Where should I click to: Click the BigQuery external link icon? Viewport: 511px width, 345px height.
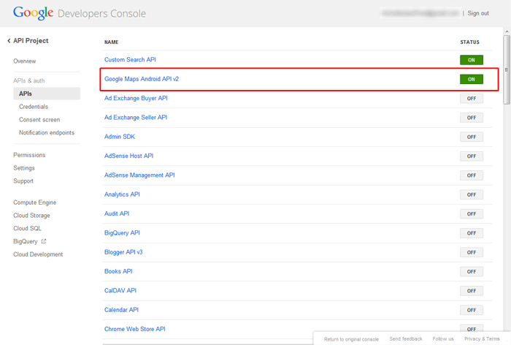tap(44, 241)
